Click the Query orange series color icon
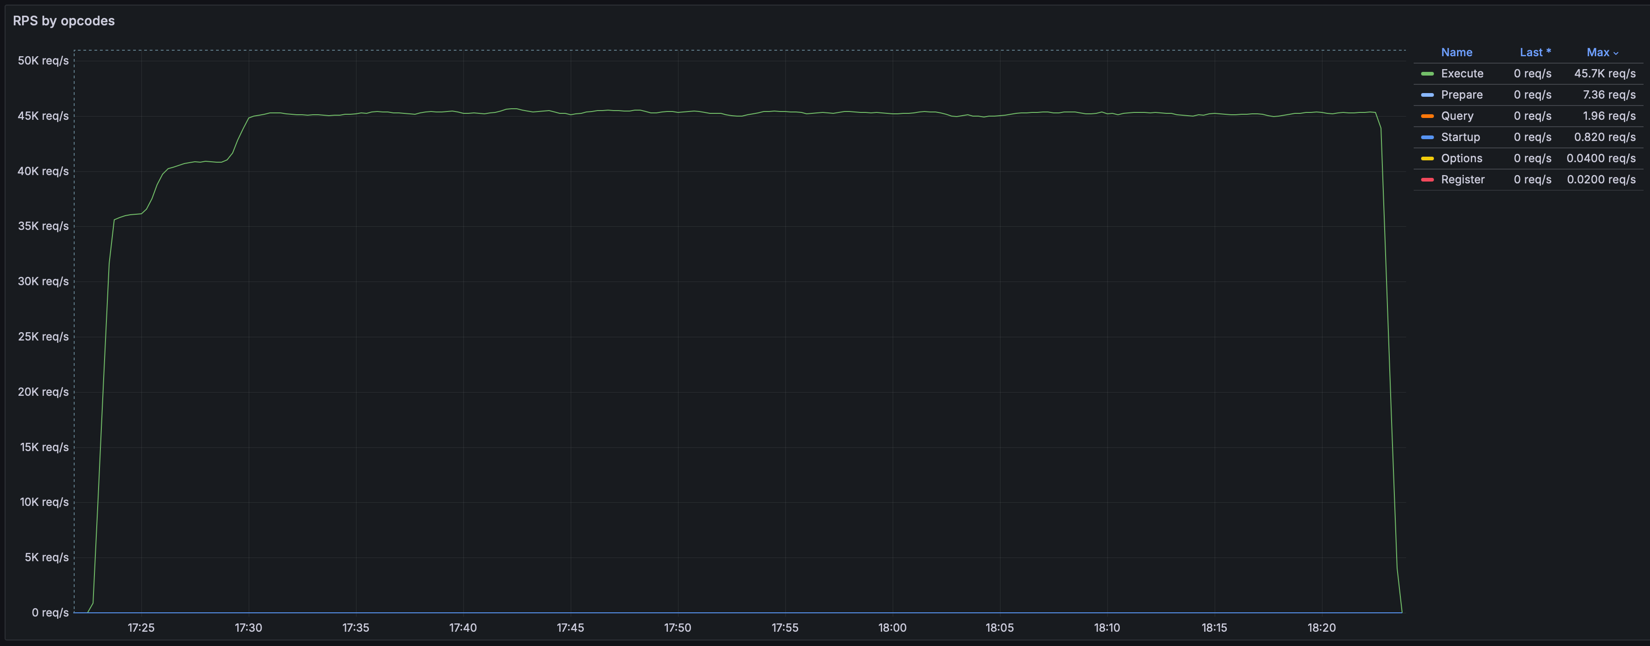Screen dimensions: 1650x646 (x=1427, y=116)
